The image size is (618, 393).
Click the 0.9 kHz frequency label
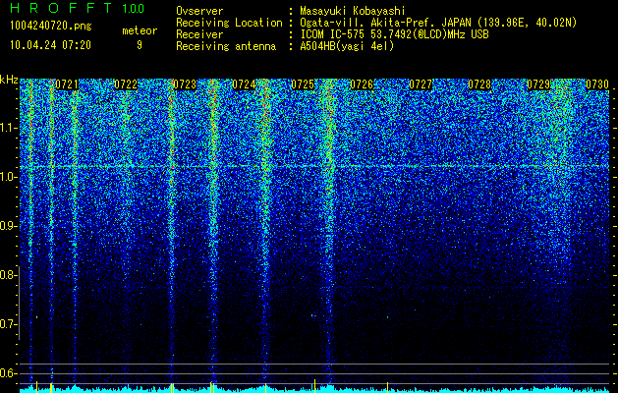coord(8,226)
